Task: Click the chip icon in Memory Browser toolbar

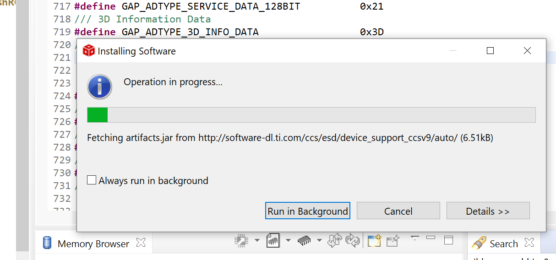Action: [x=241, y=240]
